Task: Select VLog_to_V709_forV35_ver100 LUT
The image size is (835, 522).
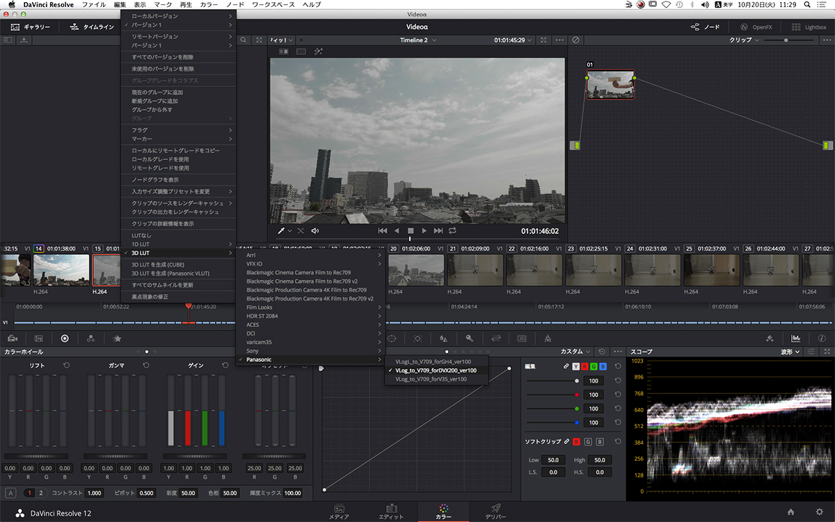Action: coord(436,379)
